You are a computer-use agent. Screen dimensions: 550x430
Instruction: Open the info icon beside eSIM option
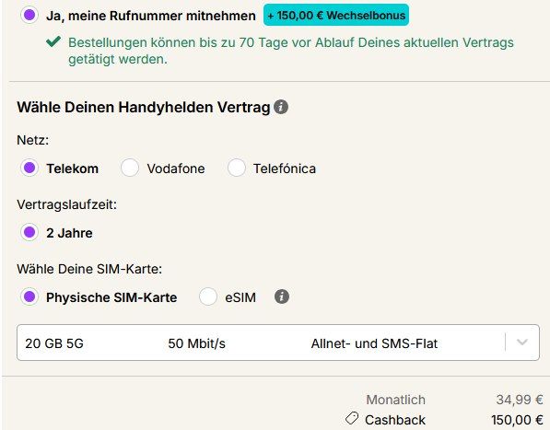pos(282,296)
